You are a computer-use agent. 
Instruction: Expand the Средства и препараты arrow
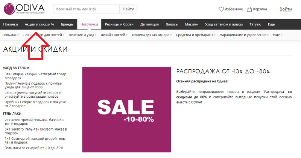tap(215, 35)
